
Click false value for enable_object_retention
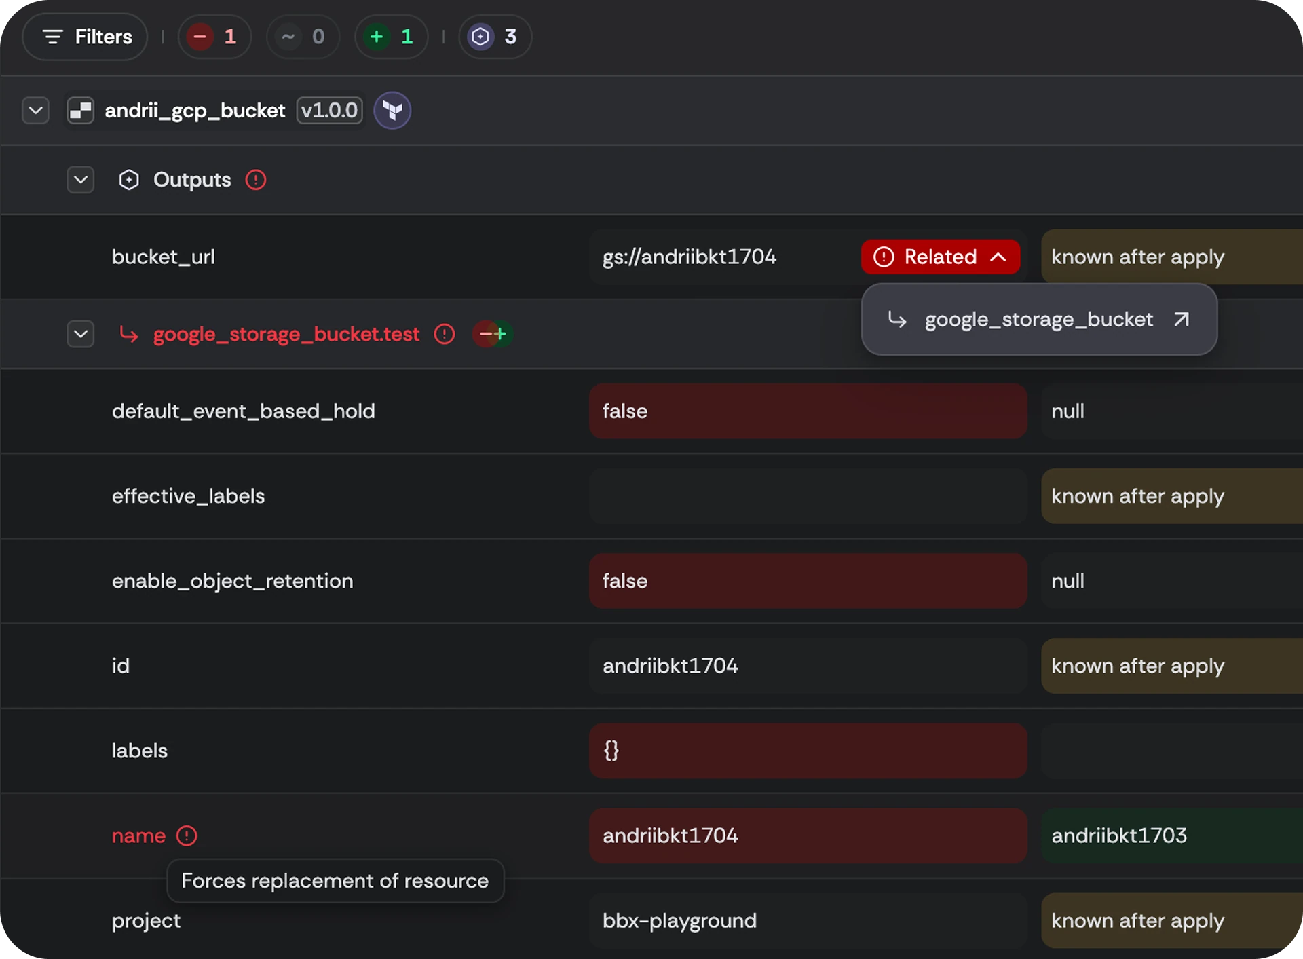pyautogui.click(x=808, y=581)
